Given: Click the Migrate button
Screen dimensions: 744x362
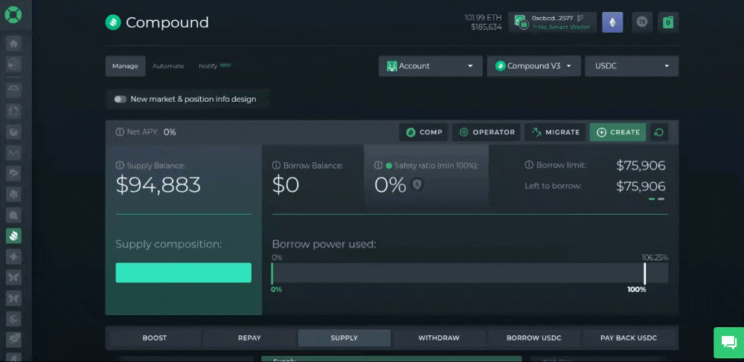Looking at the screenshot, I should click(555, 132).
